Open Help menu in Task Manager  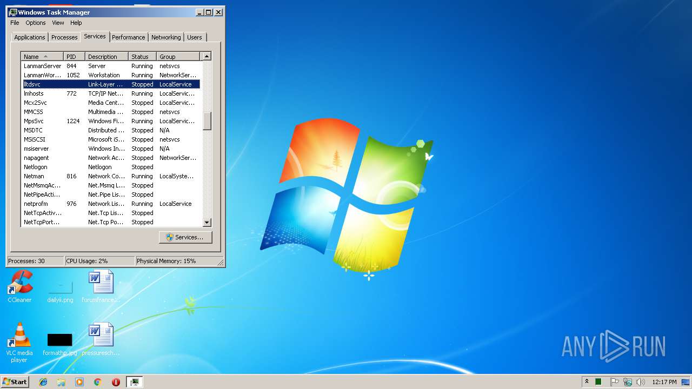tap(76, 23)
